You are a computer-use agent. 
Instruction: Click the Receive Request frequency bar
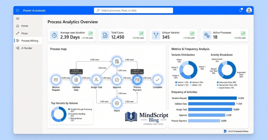(212, 98)
